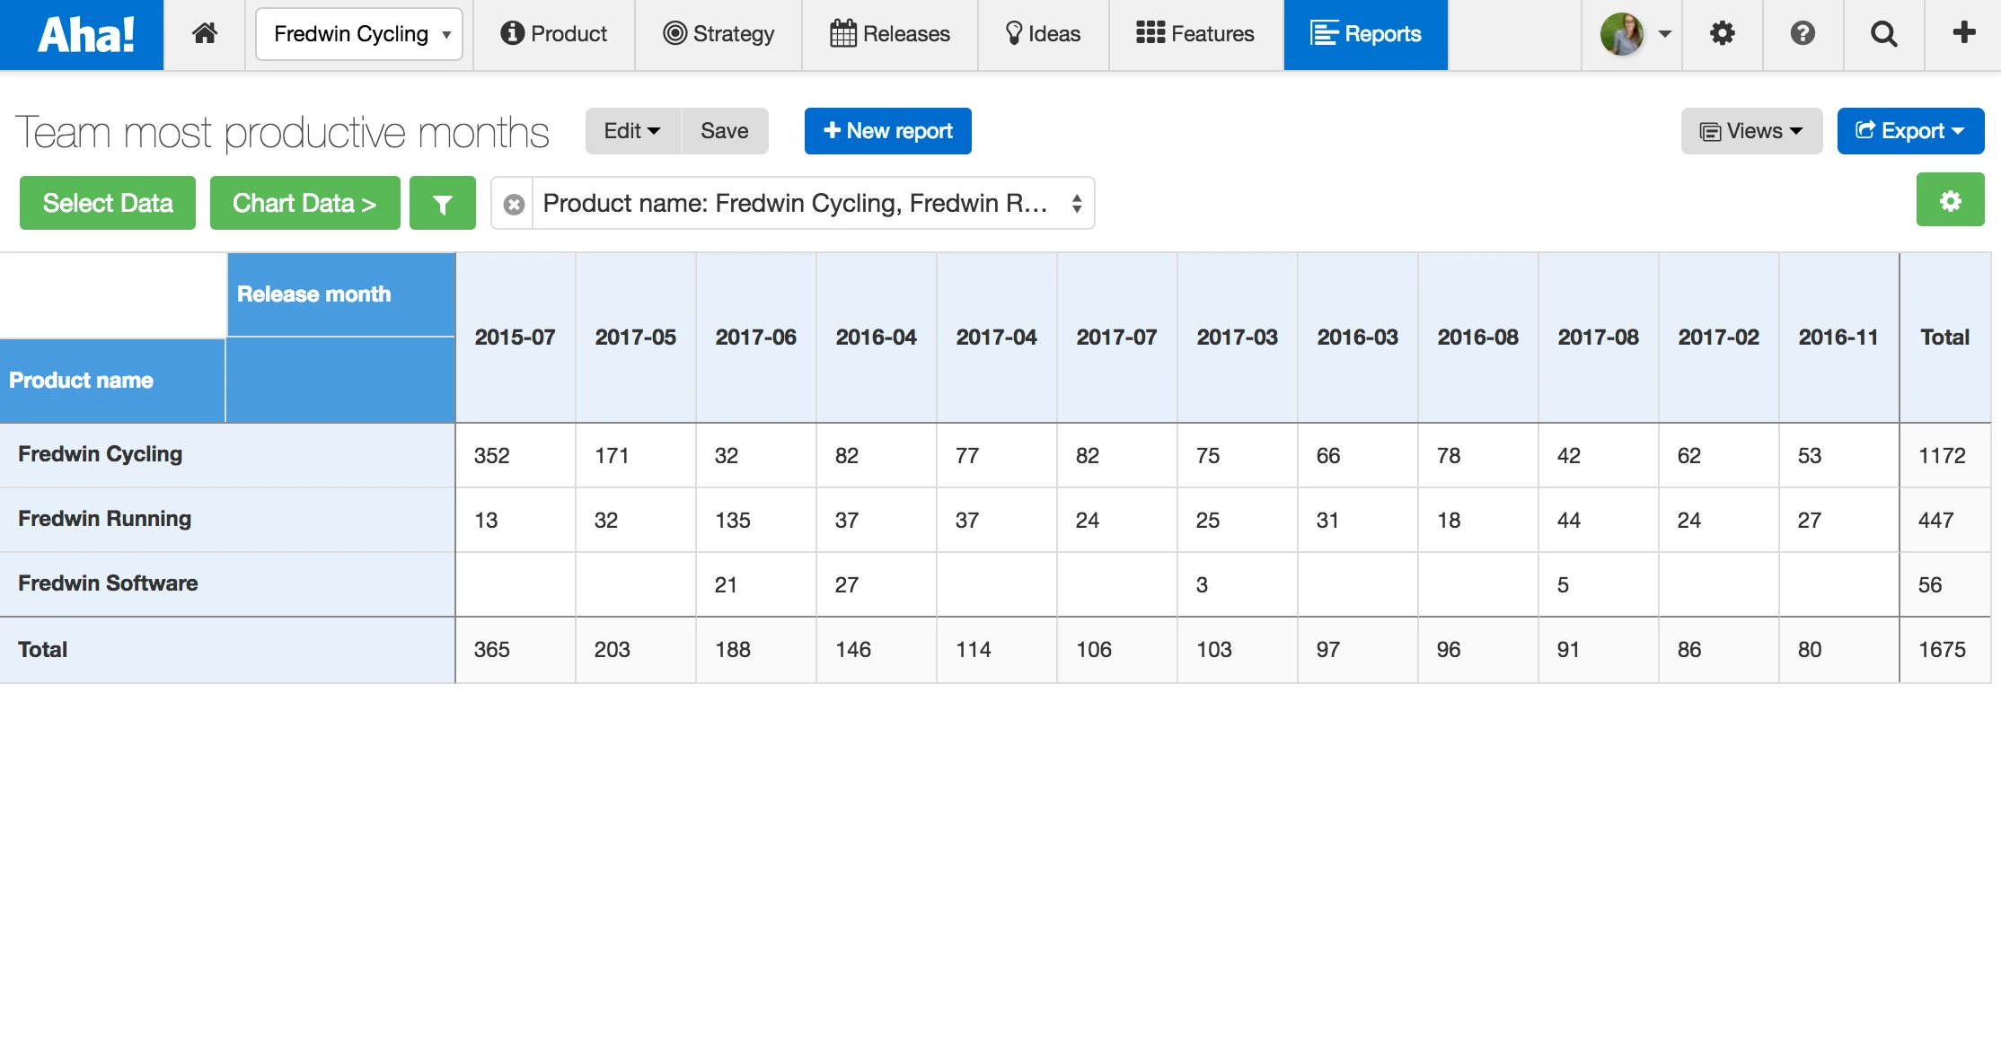
Task: Click the help question mark icon
Action: click(1802, 34)
